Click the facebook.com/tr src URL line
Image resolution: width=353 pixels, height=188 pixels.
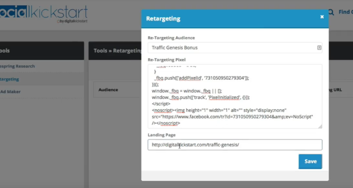pyautogui.click(x=232, y=117)
